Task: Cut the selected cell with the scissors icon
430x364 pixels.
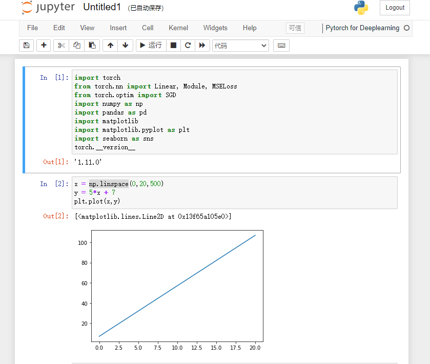Action: pos(61,45)
